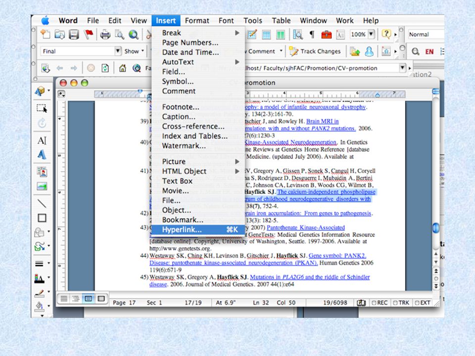Open Print Preview with the magnifier page icon
The width and height of the screenshot is (475, 356).
point(119,35)
